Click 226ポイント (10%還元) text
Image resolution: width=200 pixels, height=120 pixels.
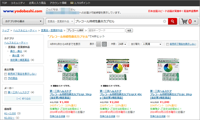114,105
